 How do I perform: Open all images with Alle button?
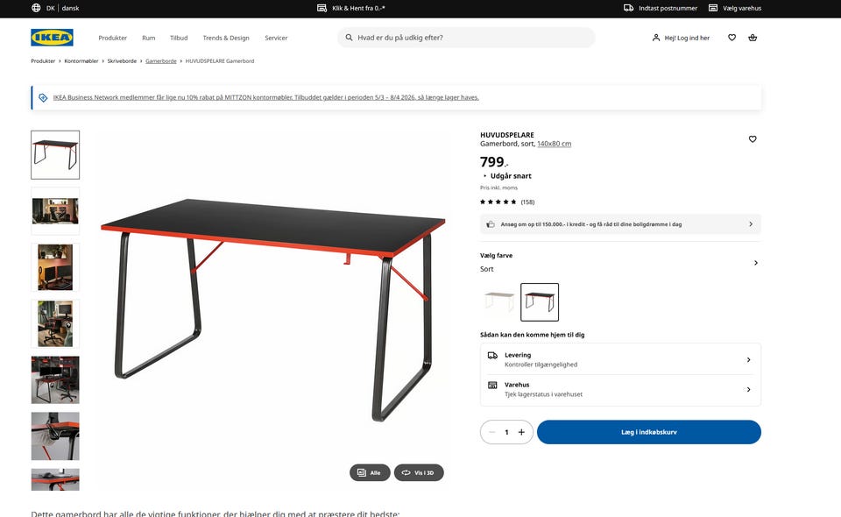pyautogui.click(x=370, y=472)
